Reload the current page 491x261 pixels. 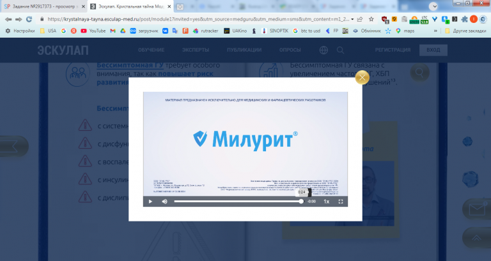(29, 19)
